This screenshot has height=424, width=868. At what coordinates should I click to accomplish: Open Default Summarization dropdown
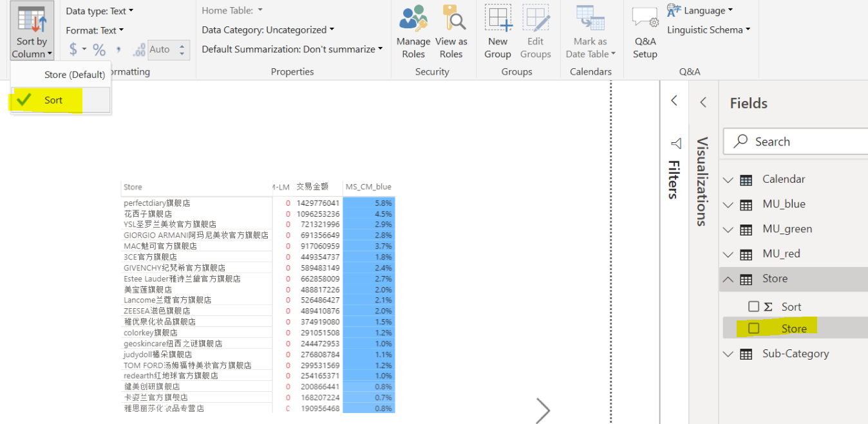coord(292,49)
